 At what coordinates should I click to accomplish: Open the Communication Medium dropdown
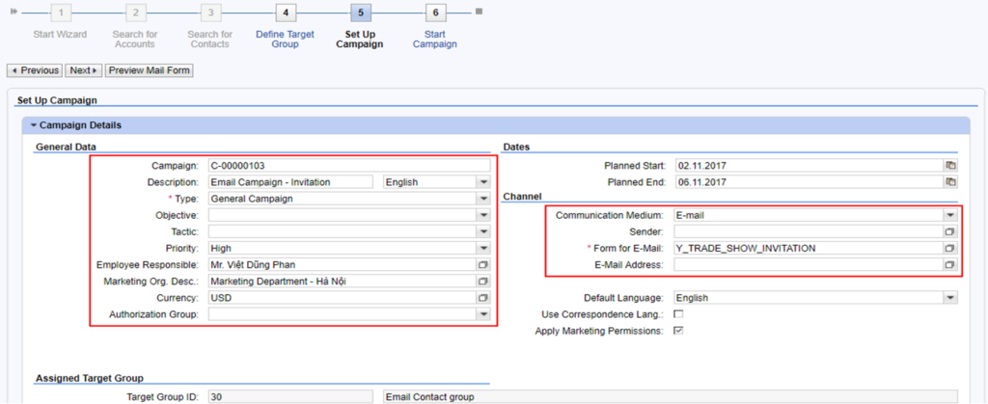[x=950, y=215]
